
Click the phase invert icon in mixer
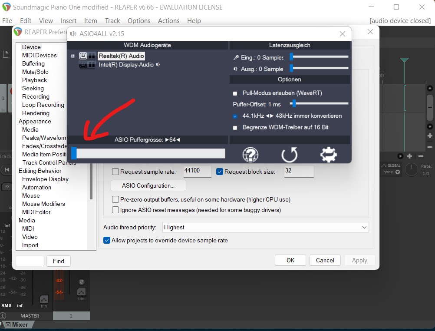[81, 282]
